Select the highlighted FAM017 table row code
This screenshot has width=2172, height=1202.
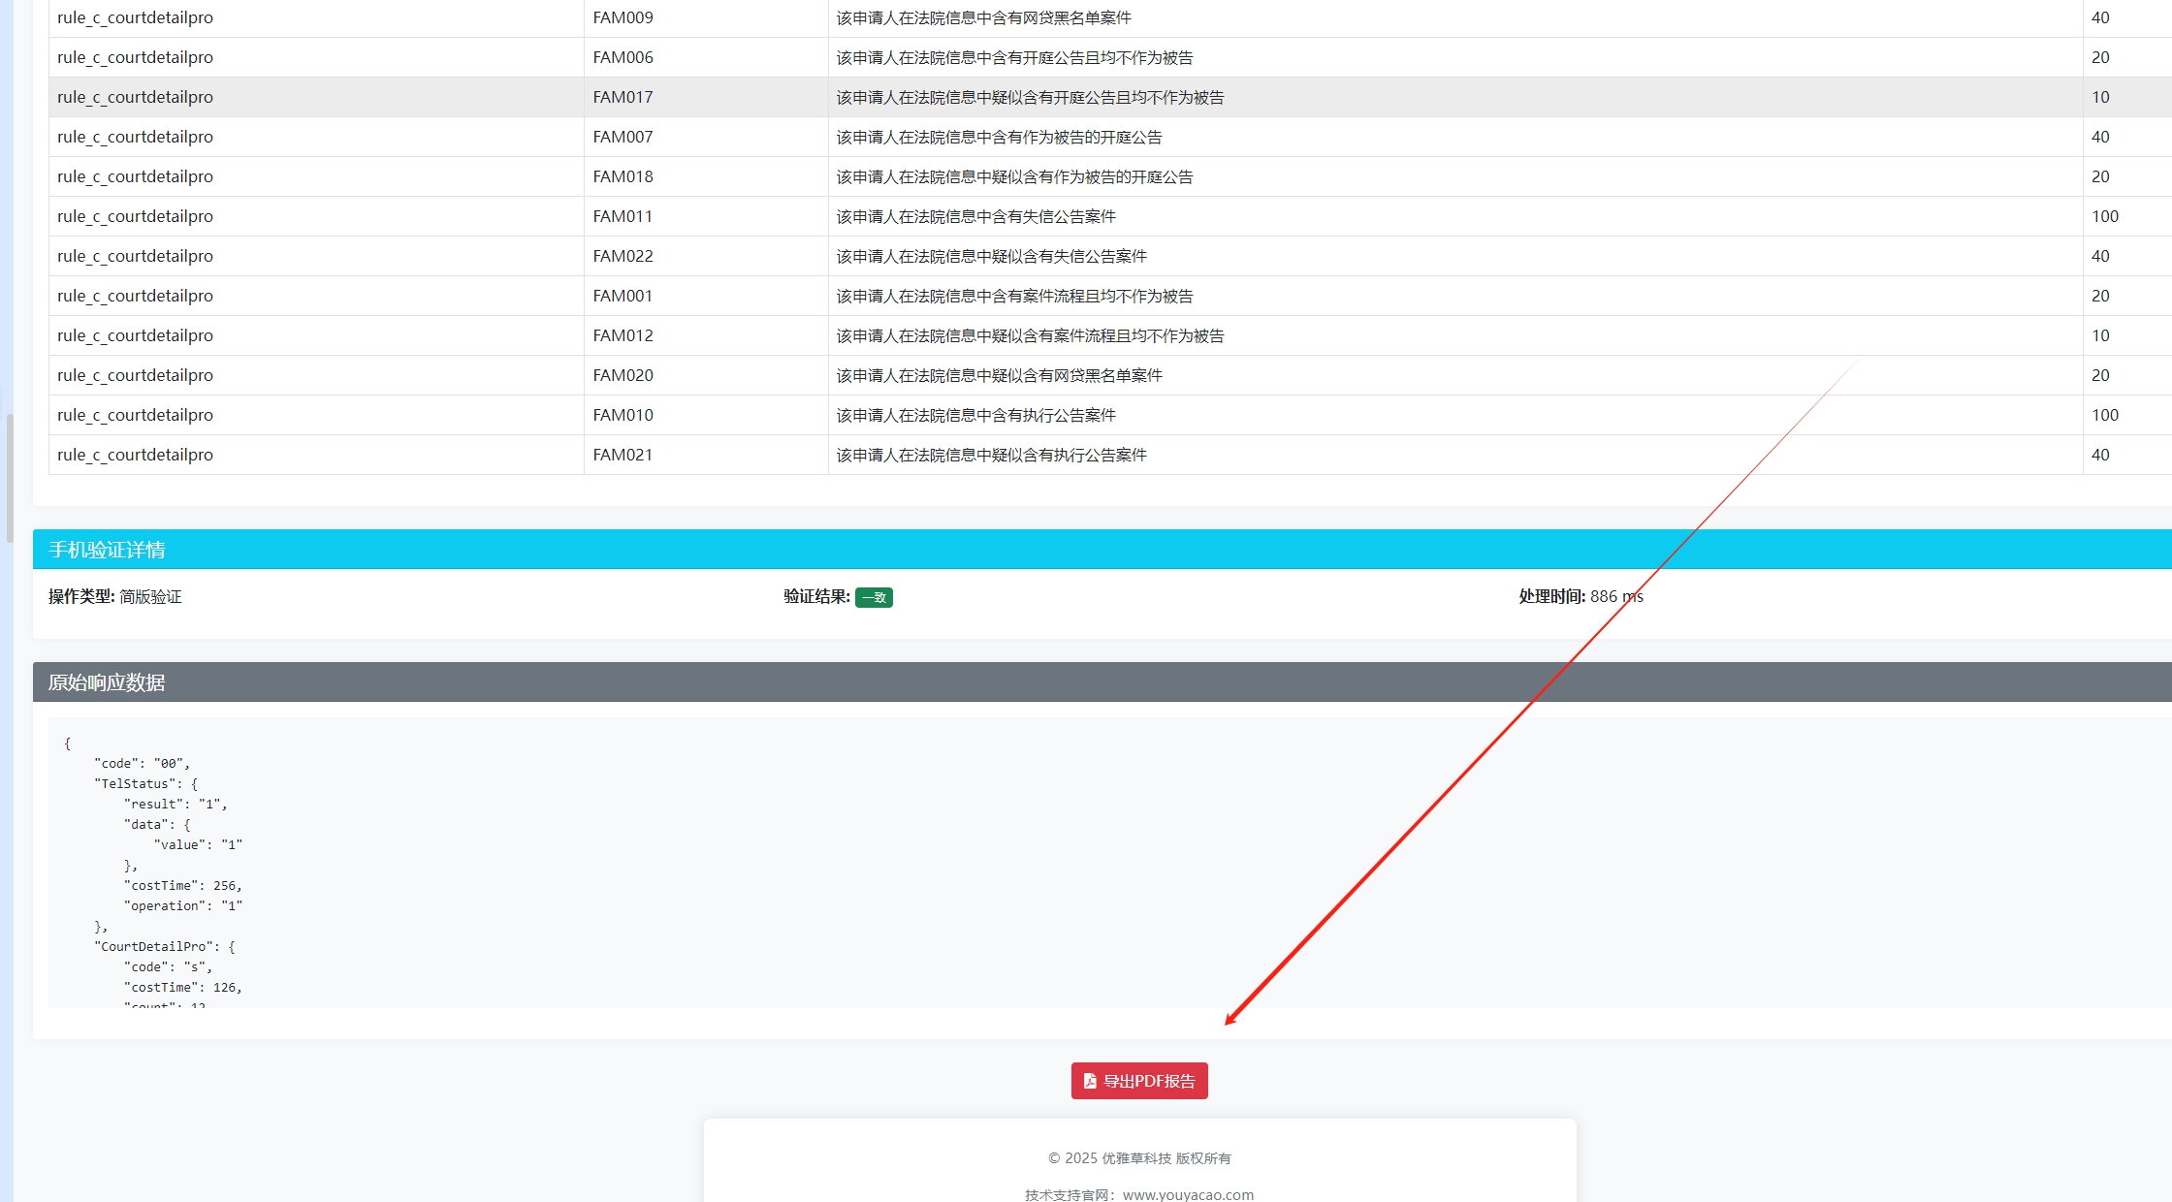[x=623, y=97]
